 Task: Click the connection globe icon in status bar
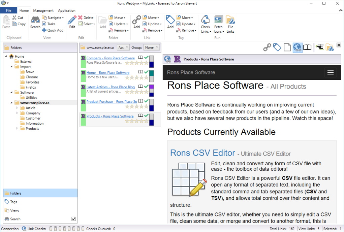pos(24,229)
